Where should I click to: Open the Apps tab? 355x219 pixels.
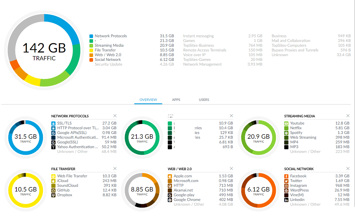[176, 100]
